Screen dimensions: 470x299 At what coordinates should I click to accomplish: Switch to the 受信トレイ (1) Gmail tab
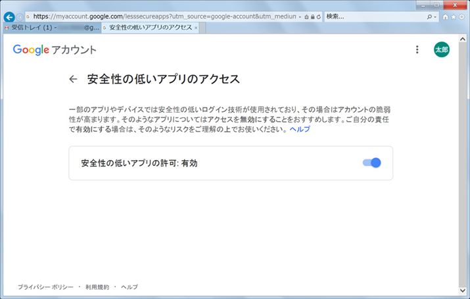point(52,28)
